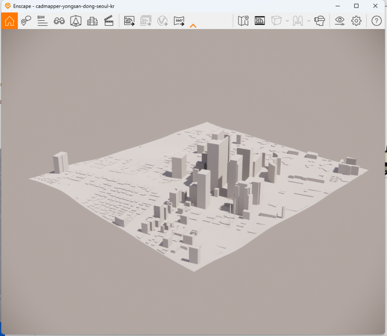Viewport: 387px width, 336px height.
Task: Click the binoculars safe frame icon
Action: 59,21
